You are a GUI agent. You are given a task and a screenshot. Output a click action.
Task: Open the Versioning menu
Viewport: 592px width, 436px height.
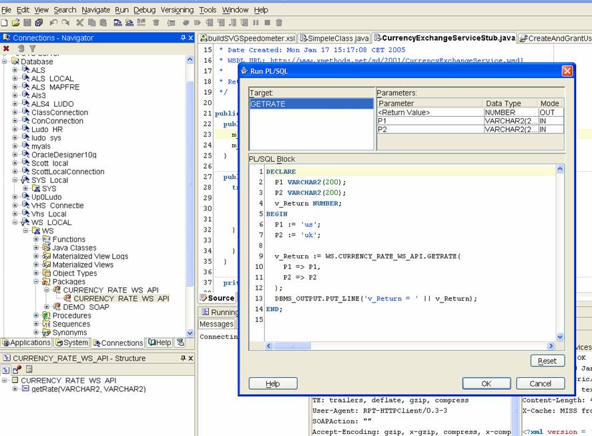click(x=177, y=10)
